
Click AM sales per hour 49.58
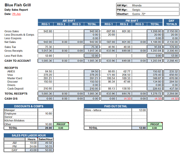click(46, 143)
